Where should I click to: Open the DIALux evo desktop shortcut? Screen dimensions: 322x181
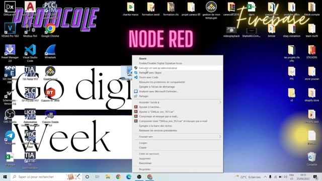pyautogui.click(x=10, y=8)
